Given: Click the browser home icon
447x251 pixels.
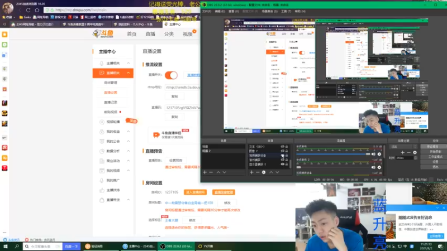Looking at the screenshot, I should pyautogui.click(x=37, y=10).
